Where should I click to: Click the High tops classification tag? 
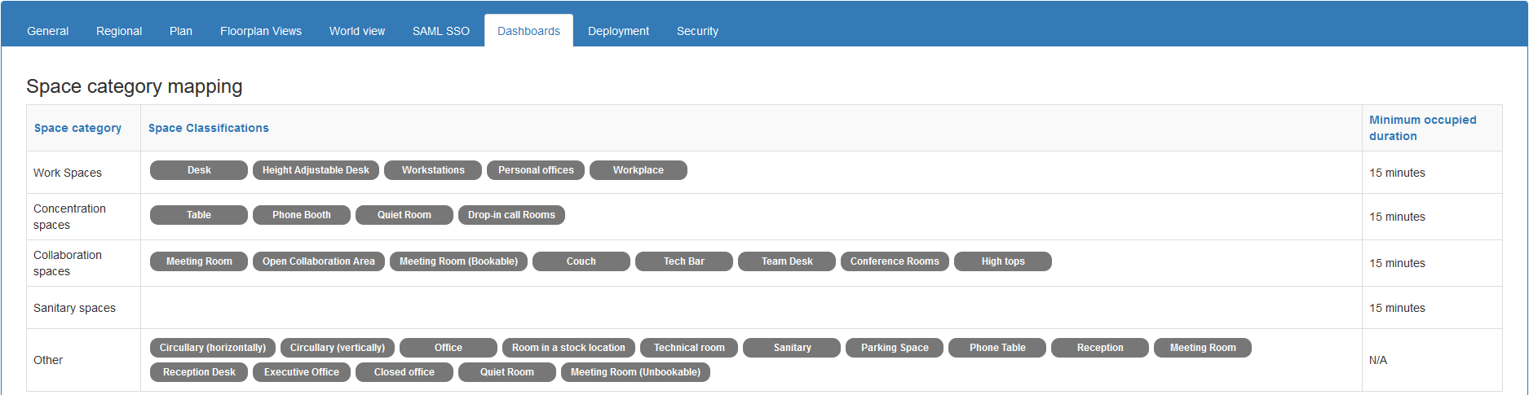point(1003,261)
